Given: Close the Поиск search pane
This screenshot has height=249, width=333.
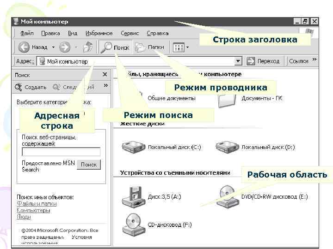Looking at the screenshot, I should pos(105,74).
